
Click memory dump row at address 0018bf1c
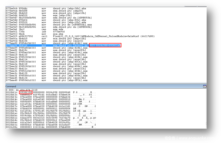click(x=52, y=92)
